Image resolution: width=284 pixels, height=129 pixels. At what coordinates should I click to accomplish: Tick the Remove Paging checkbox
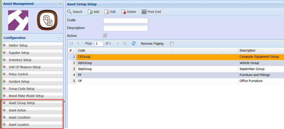tap(172, 44)
